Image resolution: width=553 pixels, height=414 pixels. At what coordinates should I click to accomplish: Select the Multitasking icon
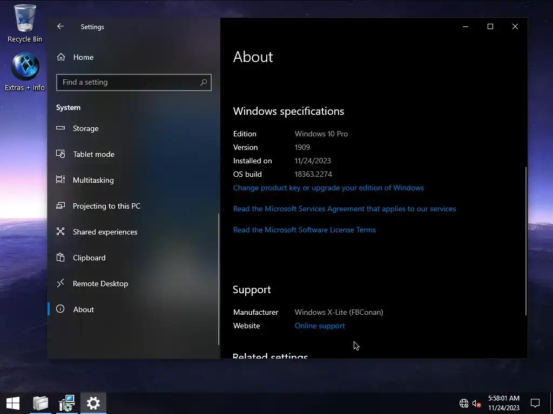60,180
